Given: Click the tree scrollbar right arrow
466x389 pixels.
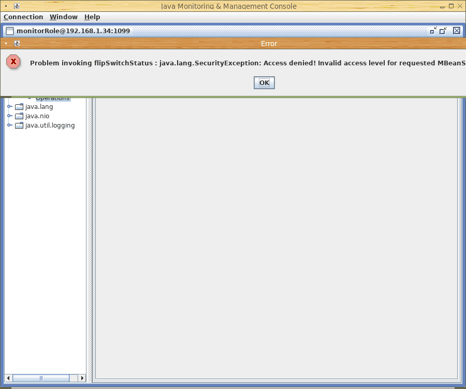Looking at the screenshot, I should pyautogui.click(x=82, y=378).
